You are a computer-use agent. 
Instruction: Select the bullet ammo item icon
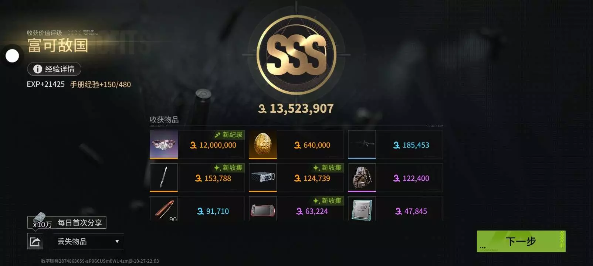(164, 209)
